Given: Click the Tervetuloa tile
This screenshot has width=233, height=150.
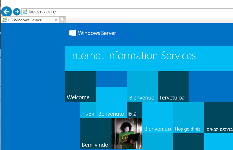Looking at the screenshot, I should (173, 87).
